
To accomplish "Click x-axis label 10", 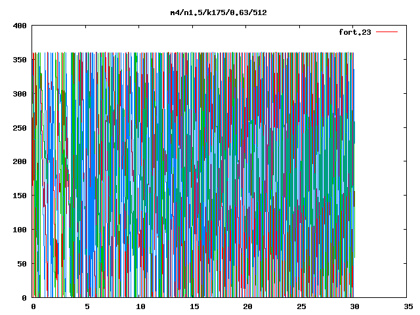I will click(140, 306).
